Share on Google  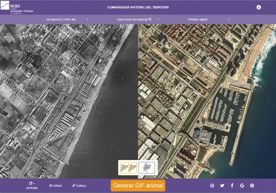(x=242, y=185)
